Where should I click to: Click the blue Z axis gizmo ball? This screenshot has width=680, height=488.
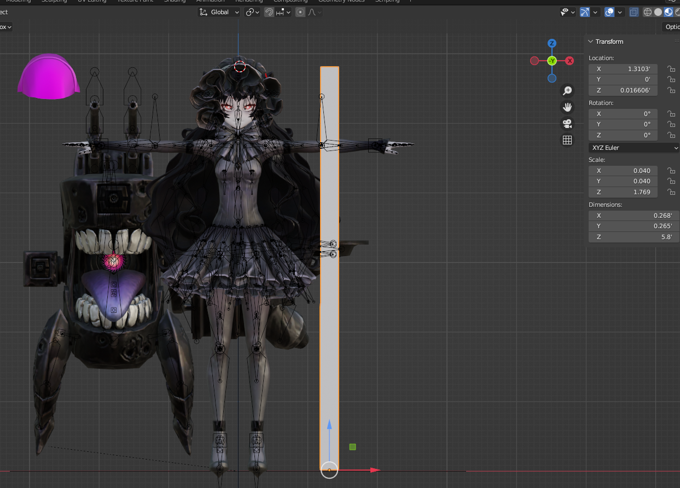pos(552,43)
